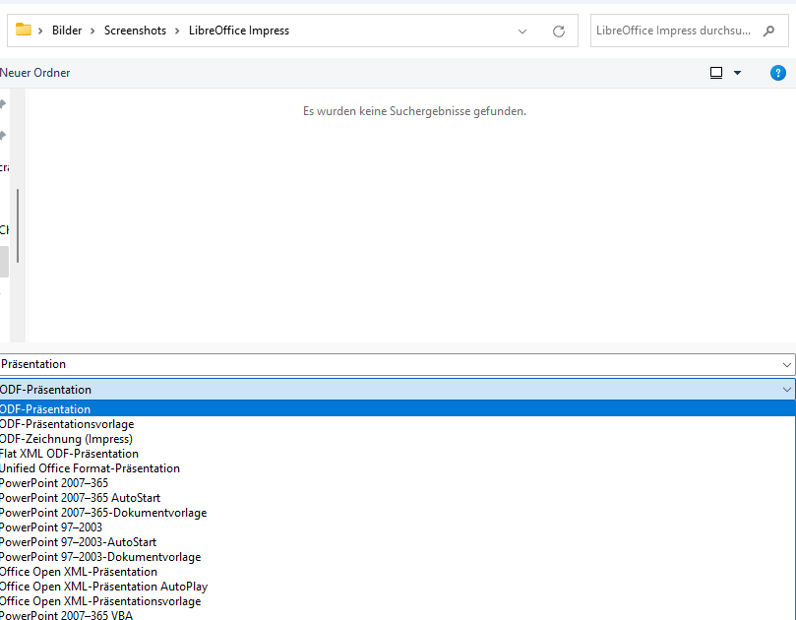Click the search magnifier icon
Screen dimensions: 796x620
(768, 31)
